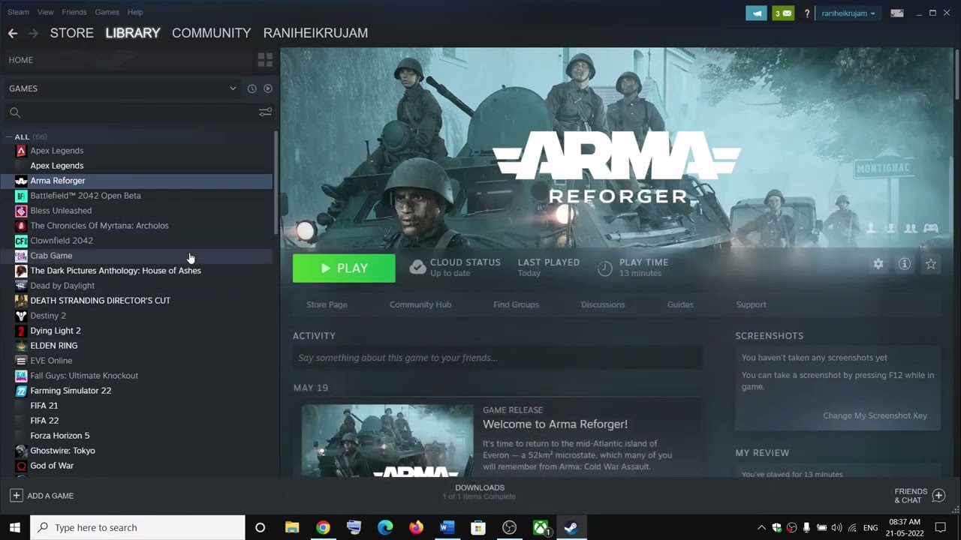
Task: Open Discussions link
Action: [x=603, y=304]
